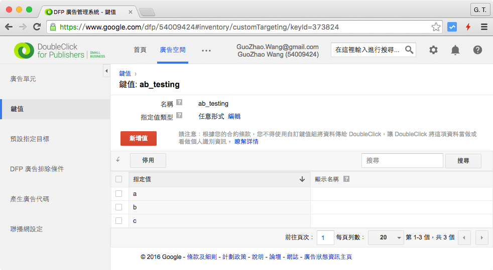This screenshot has height=270, width=493.
Task: Select 廣告單元 in the sidebar
Action: (x=23, y=79)
